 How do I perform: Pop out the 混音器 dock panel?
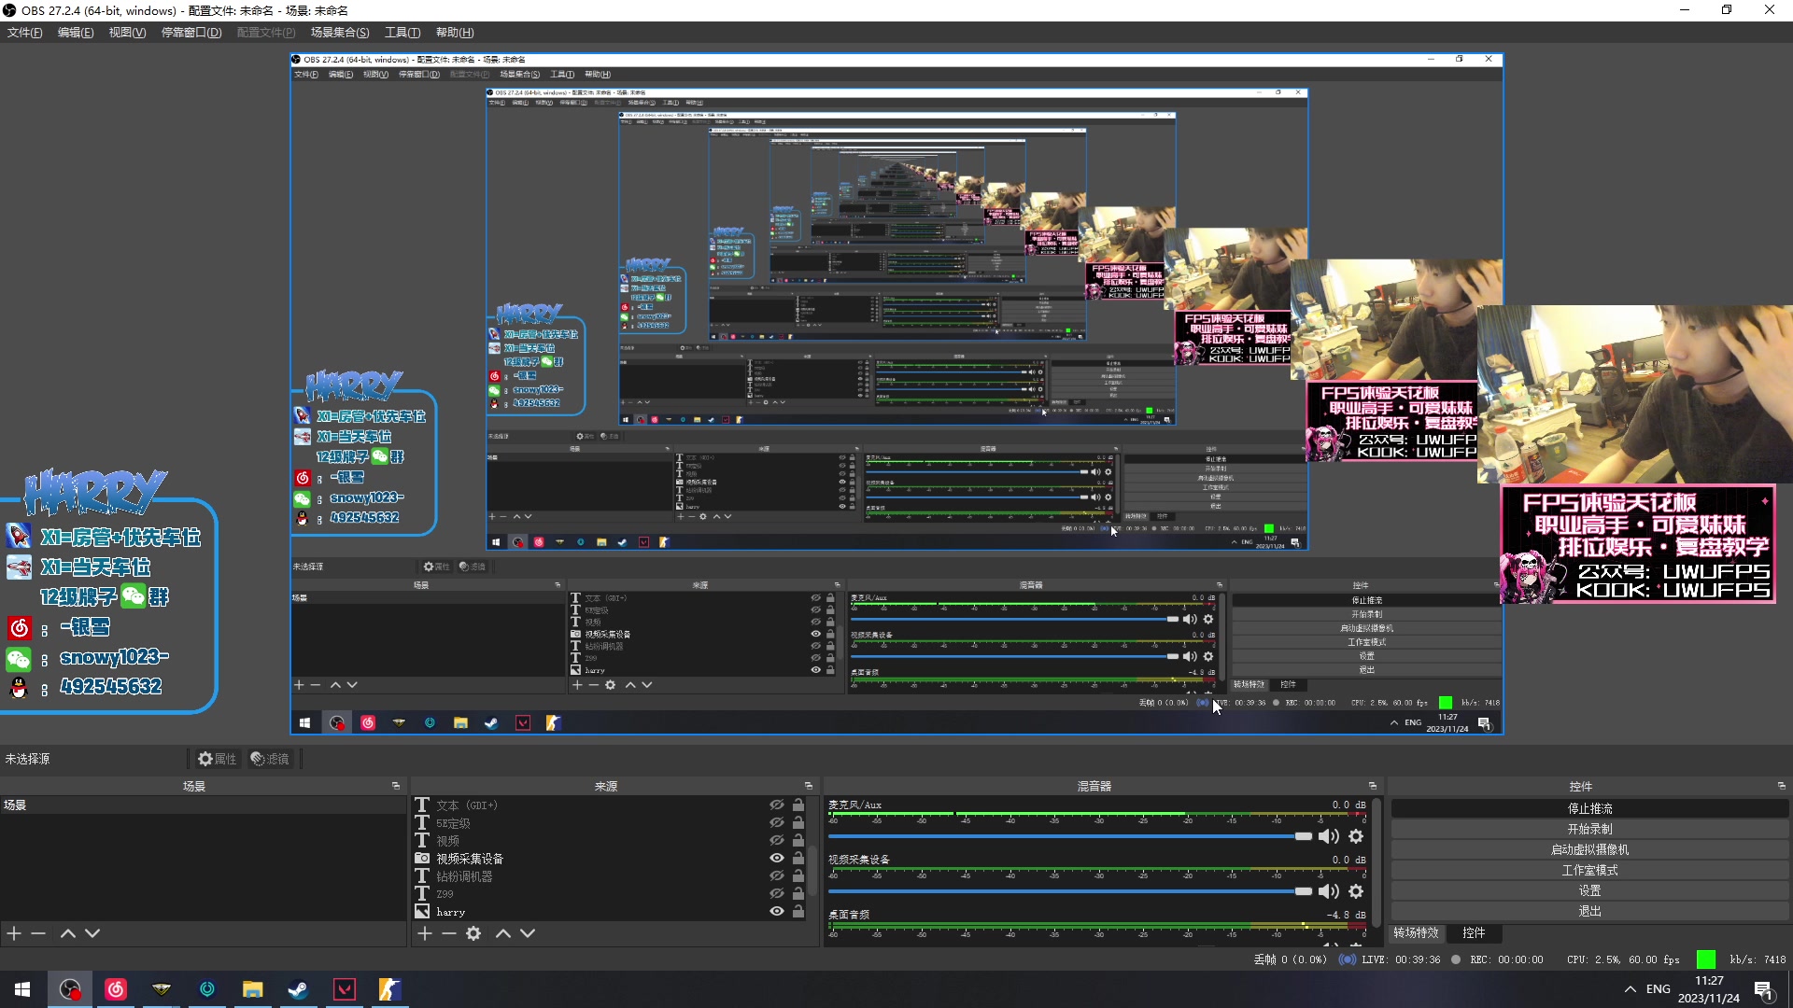pyautogui.click(x=1372, y=786)
